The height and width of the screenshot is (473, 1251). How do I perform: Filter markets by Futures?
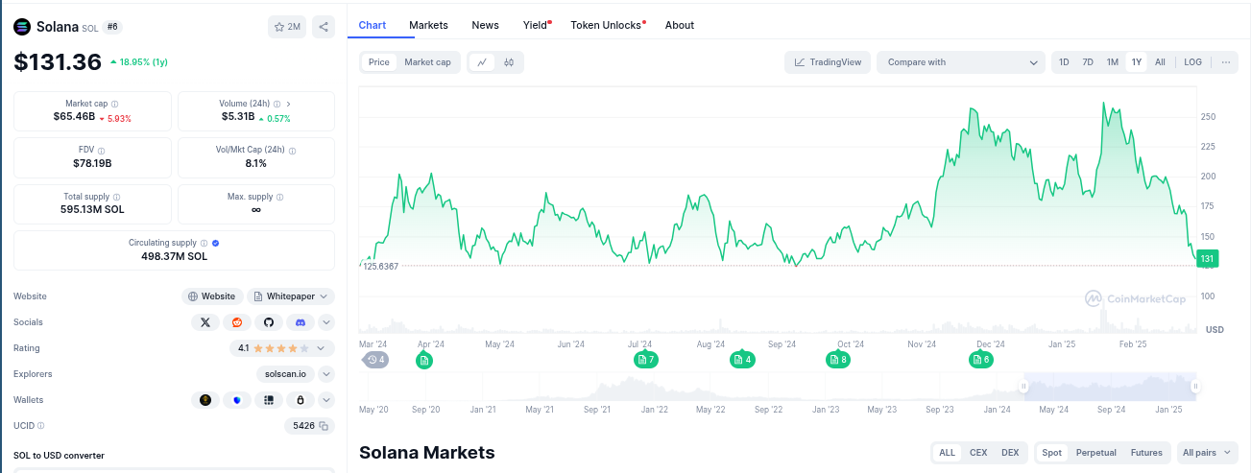click(1146, 453)
